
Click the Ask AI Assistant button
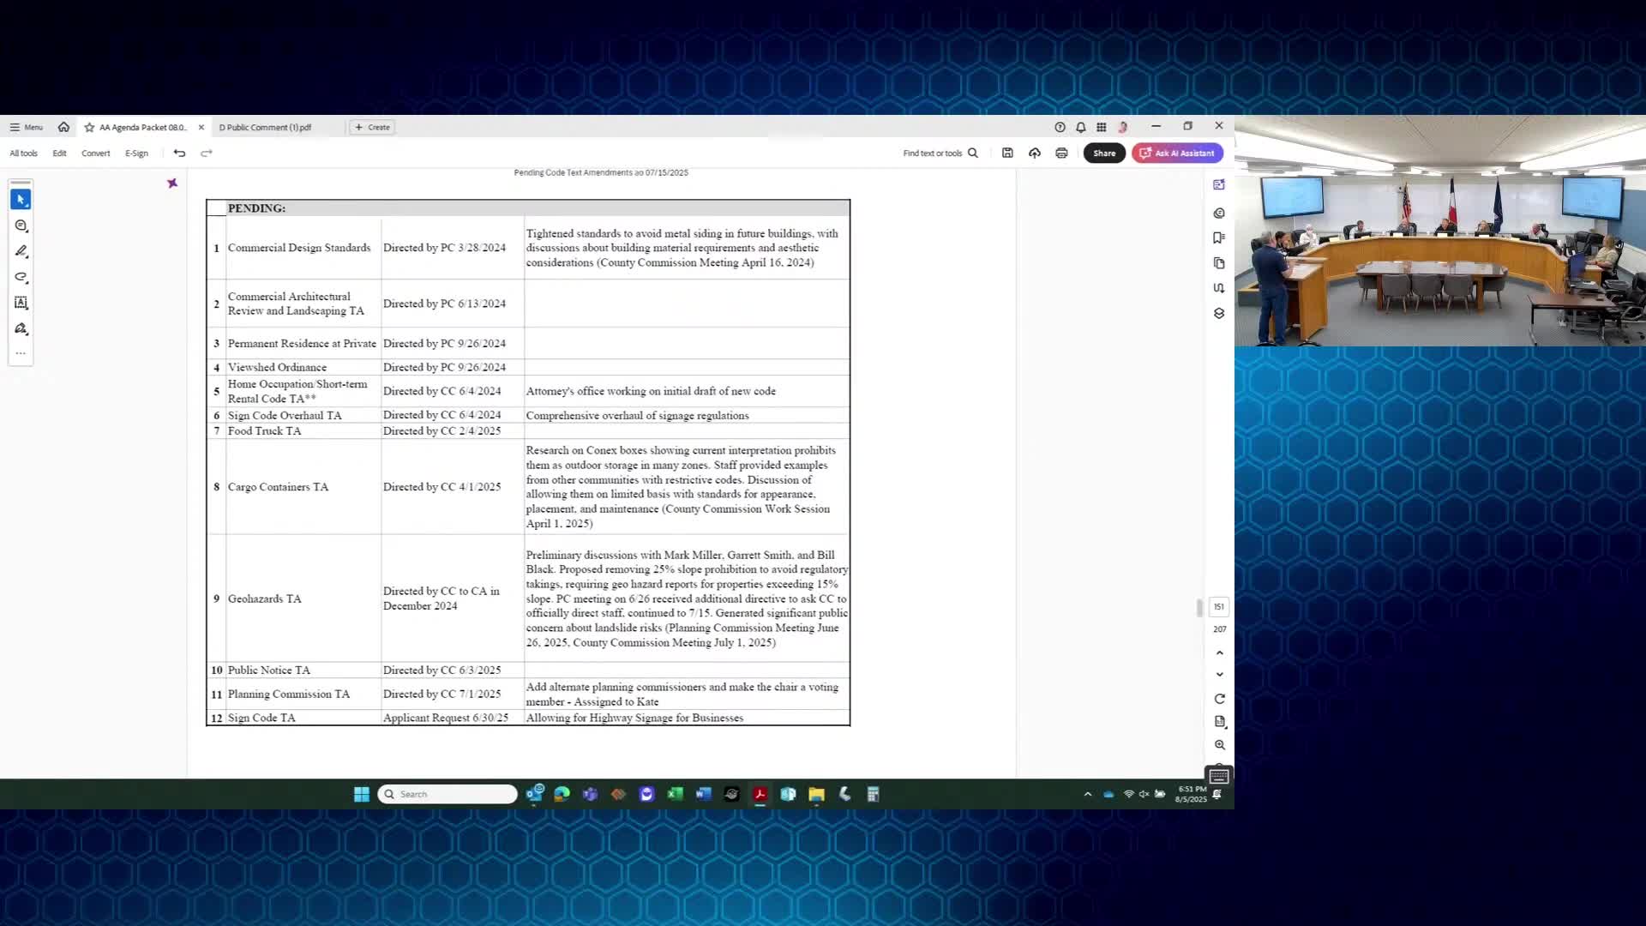[1177, 153]
